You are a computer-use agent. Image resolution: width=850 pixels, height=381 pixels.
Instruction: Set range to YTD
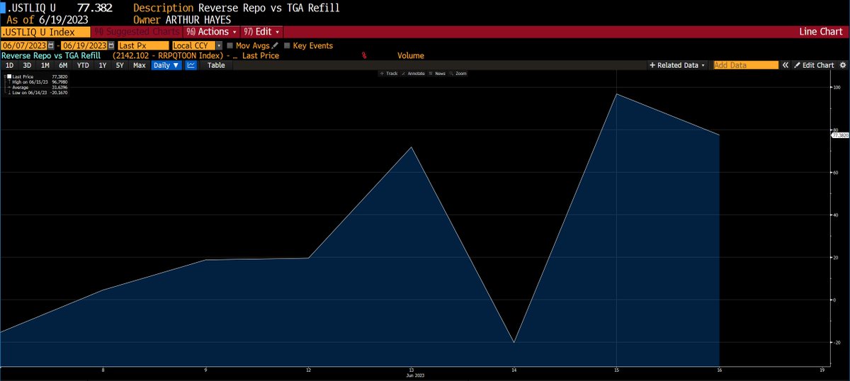click(83, 64)
